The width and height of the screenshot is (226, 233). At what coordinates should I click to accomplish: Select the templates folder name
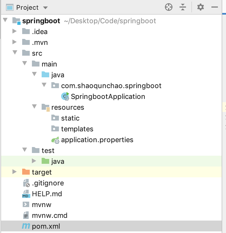point(77,129)
